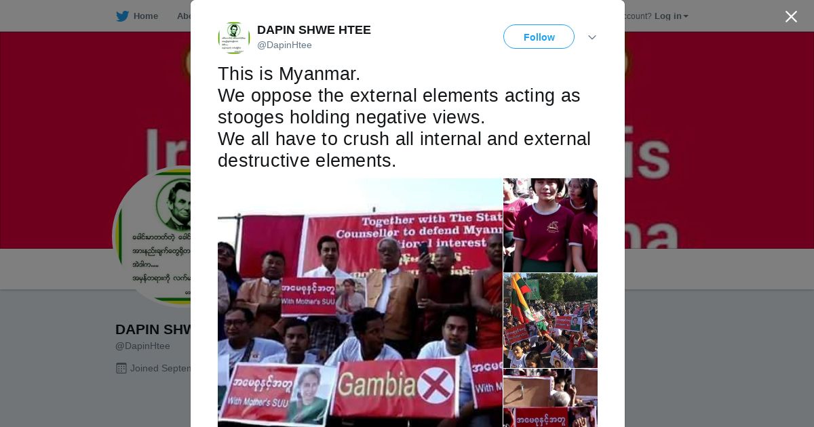View the main Gambia protest photo
The image size is (814, 427).
[360, 302]
